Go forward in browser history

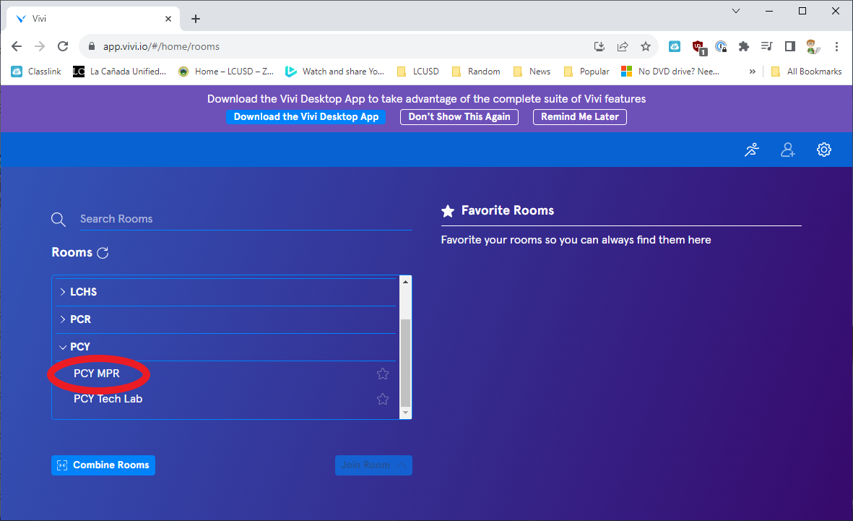40,46
